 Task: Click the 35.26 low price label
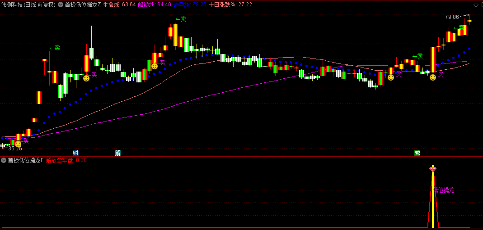pyautogui.click(x=15, y=149)
